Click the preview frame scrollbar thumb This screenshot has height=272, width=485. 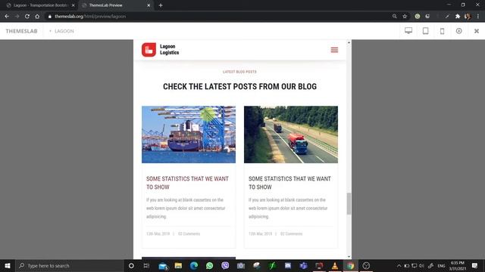click(x=349, y=203)
